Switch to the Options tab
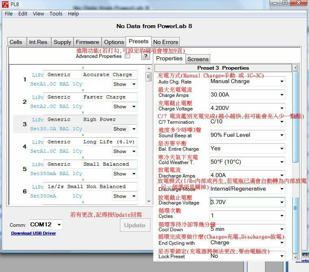Viewport: 309px width, 272px height. [x=114, y=42]
